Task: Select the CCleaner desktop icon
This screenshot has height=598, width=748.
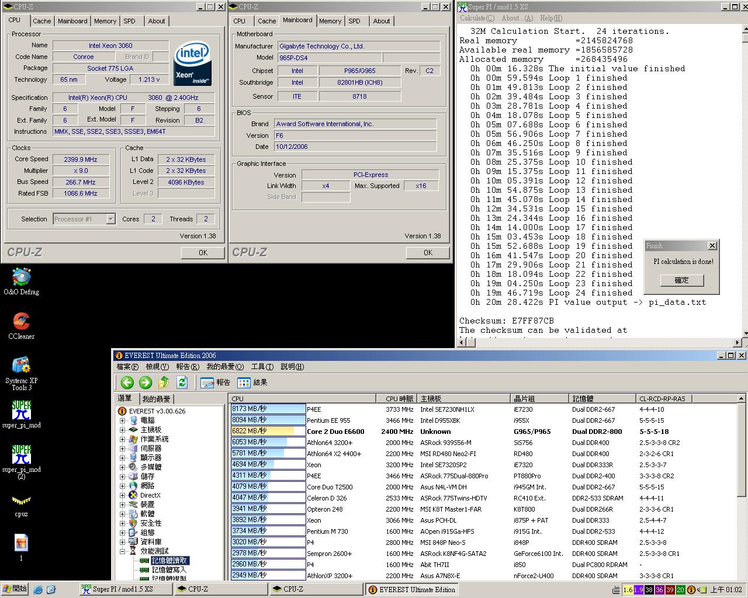Action: pos(22,326)
